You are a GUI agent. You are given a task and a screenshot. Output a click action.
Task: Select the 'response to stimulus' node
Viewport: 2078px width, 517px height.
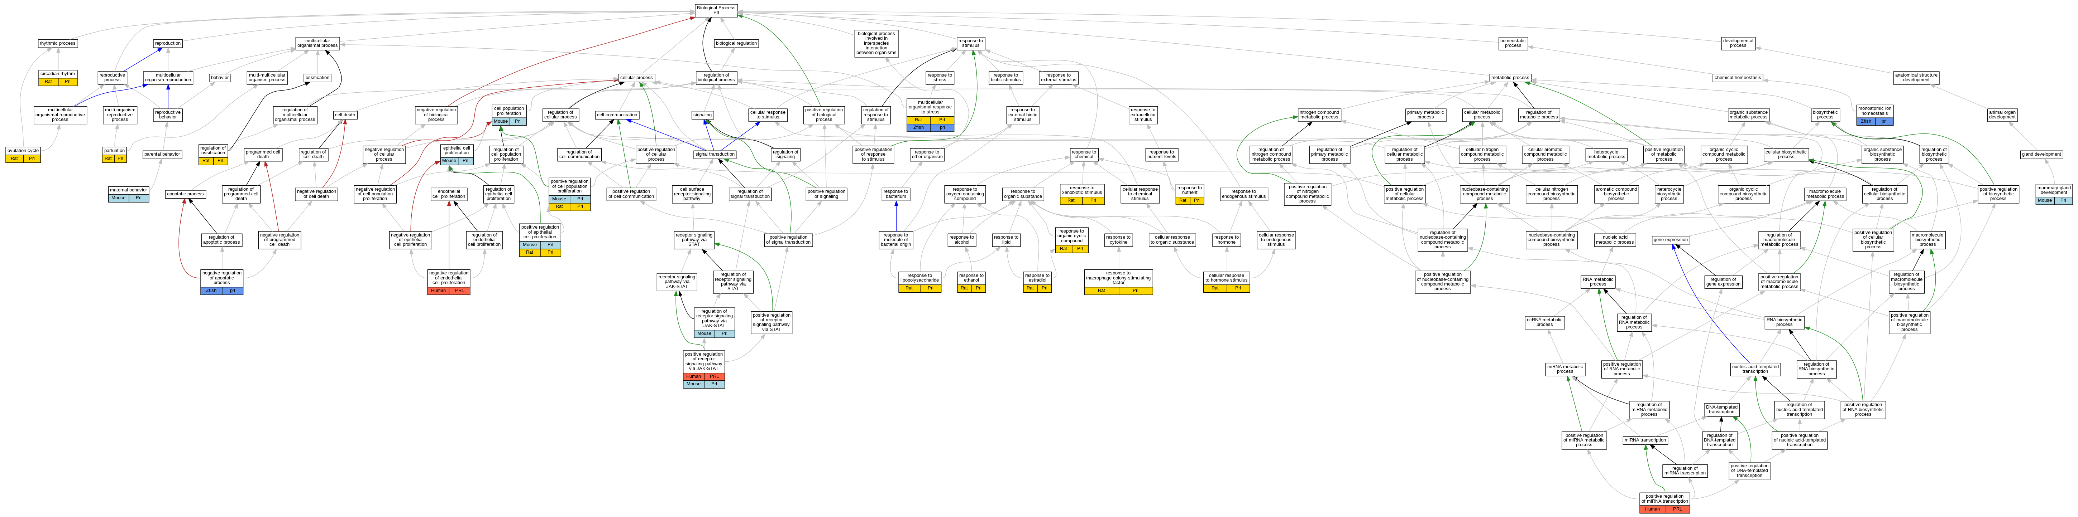click(x=970, y=44)
